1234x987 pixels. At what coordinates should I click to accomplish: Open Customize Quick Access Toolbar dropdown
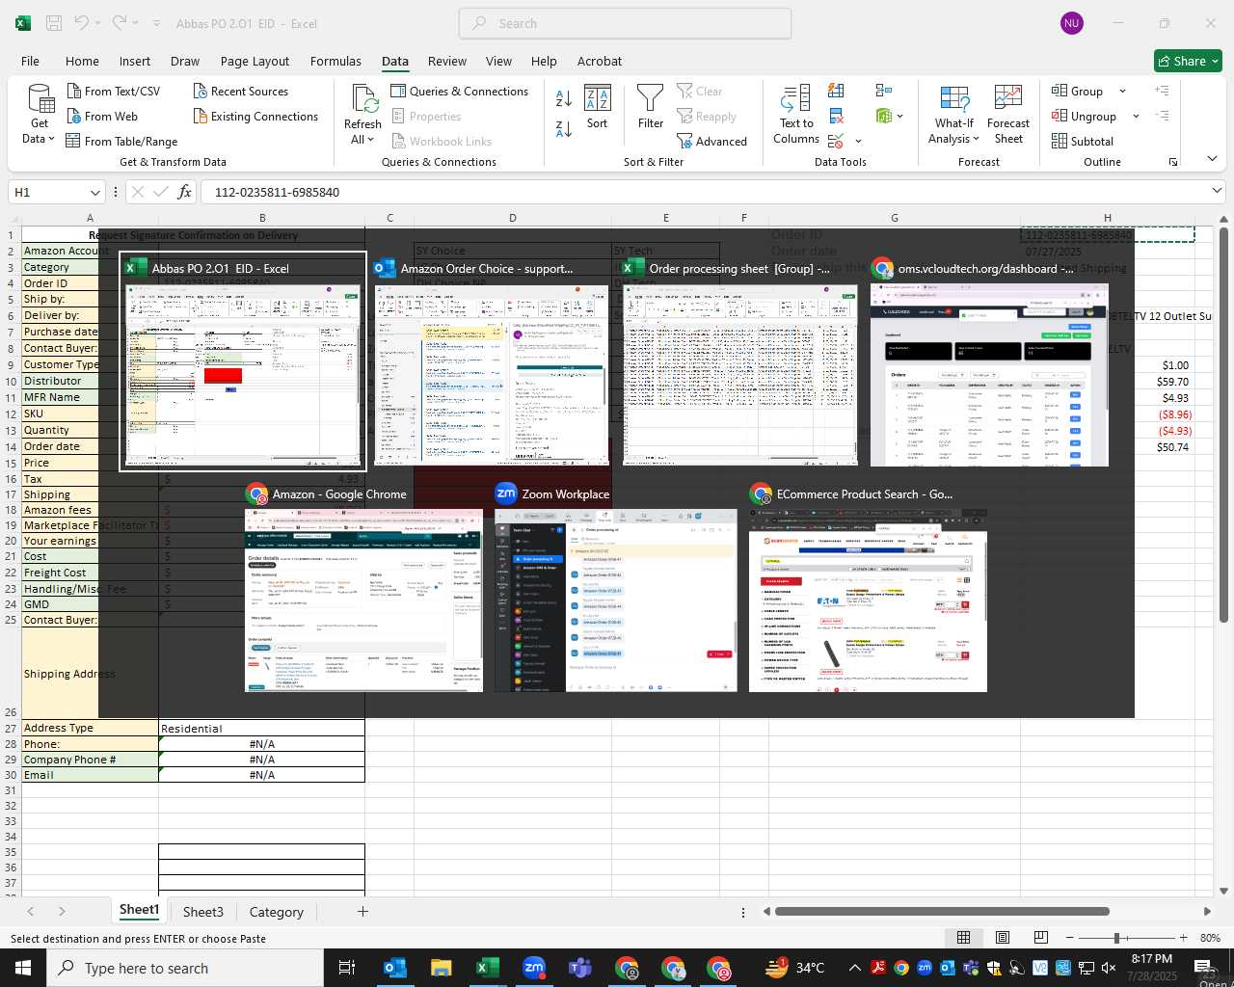click(157, 23)
